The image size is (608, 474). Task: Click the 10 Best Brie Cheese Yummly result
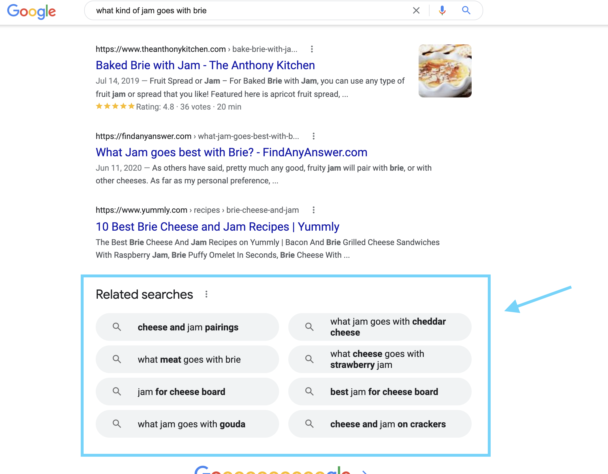218,226
